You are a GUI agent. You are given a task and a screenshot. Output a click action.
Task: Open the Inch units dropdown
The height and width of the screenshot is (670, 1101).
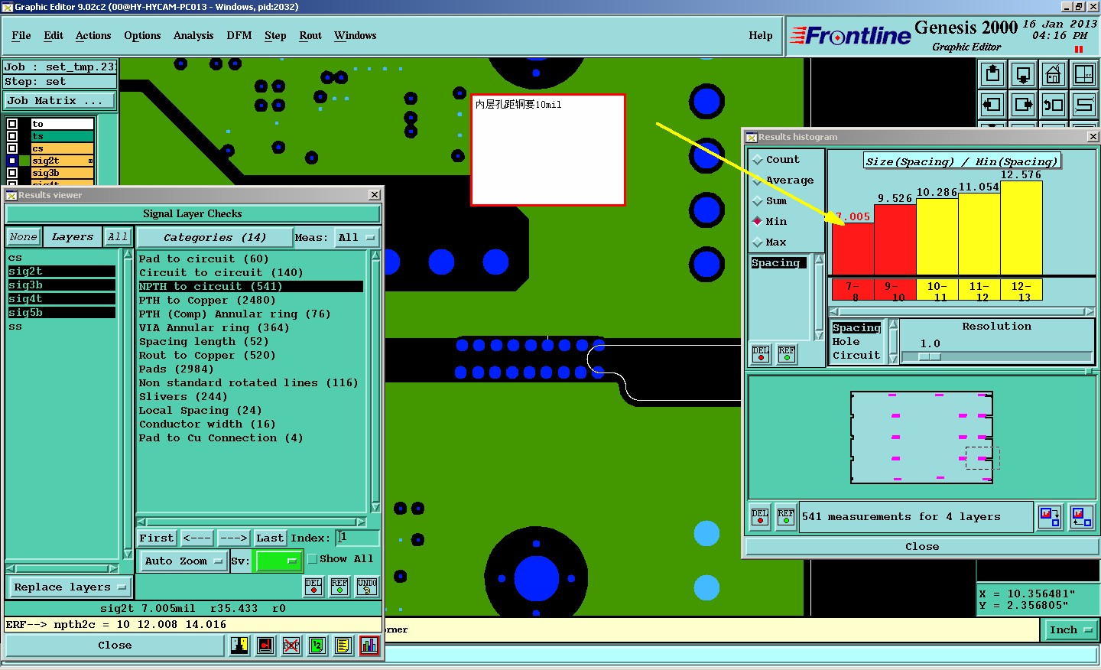point(1070,630)
